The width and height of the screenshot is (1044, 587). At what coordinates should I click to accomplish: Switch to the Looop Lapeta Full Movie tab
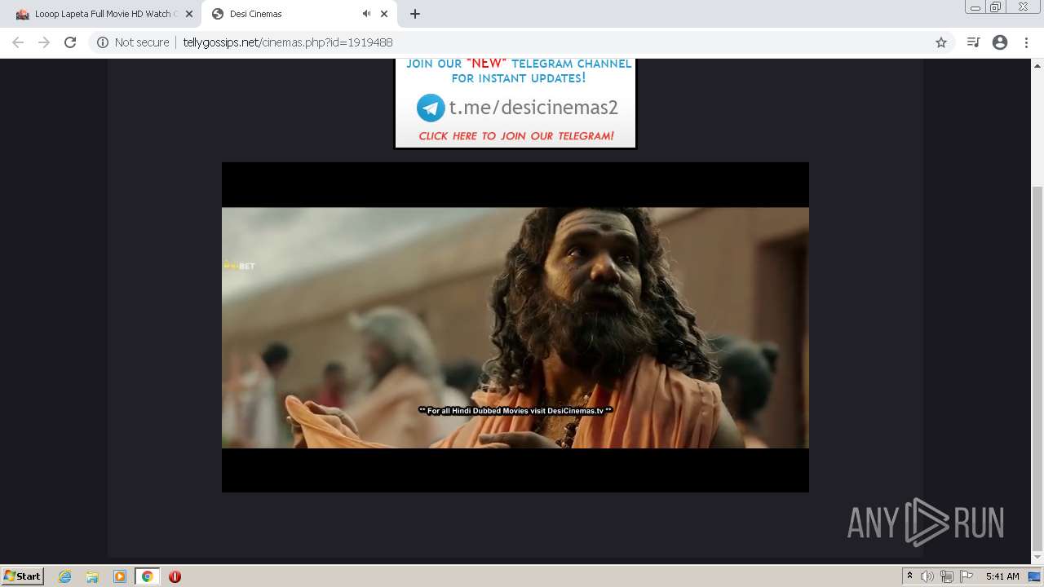point(98,14)
